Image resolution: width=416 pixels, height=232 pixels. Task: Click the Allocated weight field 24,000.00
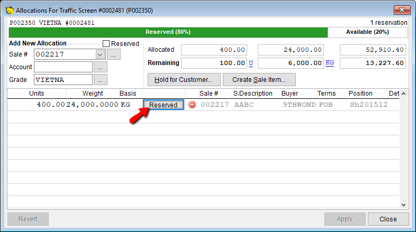pos(291,50)
